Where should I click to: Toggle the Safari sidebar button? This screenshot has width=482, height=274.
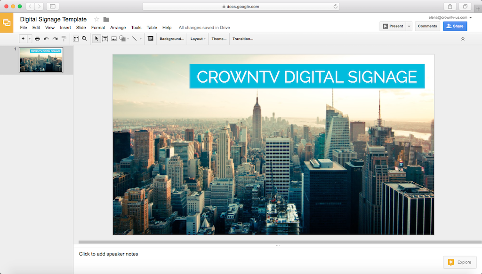[53, 7]
